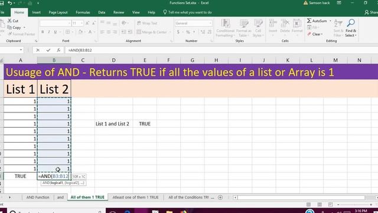Open the font size dropdown
Image resolution: width=378 pixels, height=213 pixels.
point(82,23)
